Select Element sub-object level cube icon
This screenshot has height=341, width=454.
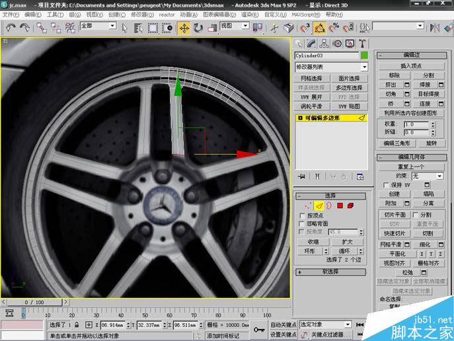pos(352,206)
